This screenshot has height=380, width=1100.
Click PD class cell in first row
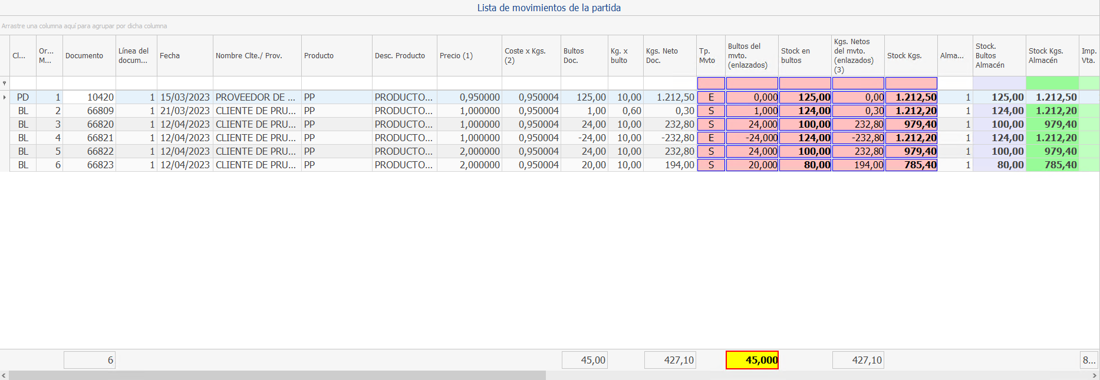pyautogui.click(x=23, y=97)
